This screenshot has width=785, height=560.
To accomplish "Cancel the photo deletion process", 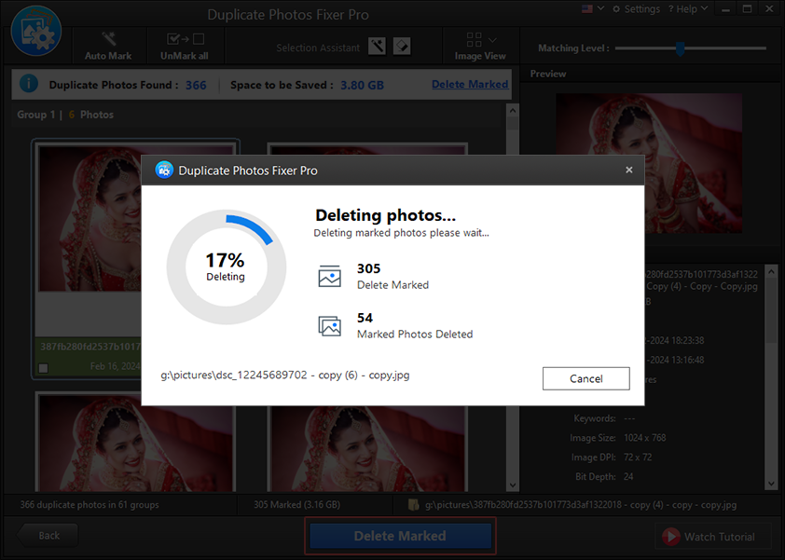I will (x=585, y=378).
